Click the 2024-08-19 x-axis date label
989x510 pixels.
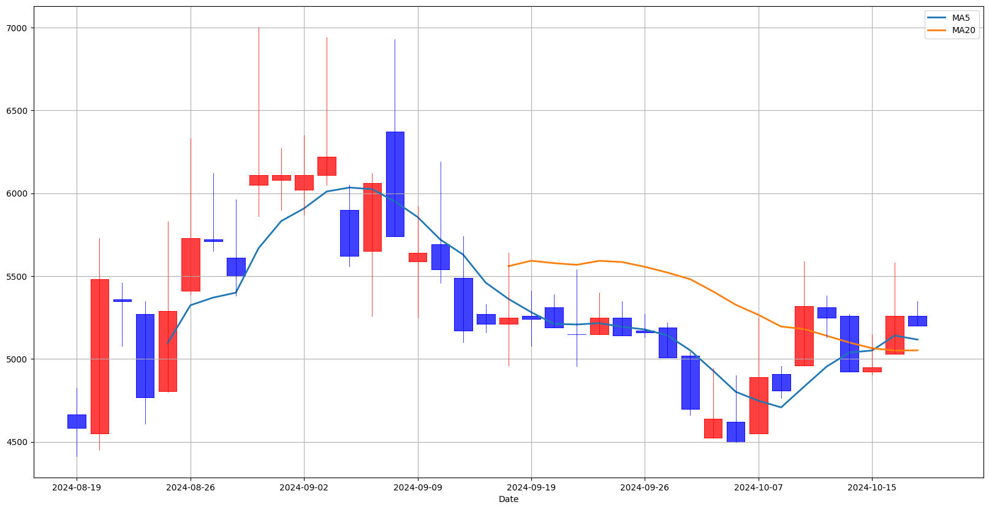tap(77, 488)
